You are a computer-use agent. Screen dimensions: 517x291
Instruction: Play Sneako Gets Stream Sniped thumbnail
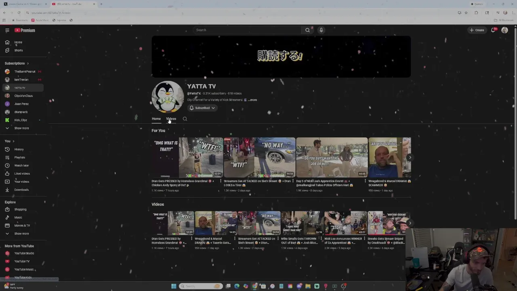(389, 223)
